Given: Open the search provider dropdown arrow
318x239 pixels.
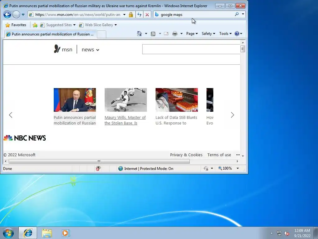Looking at the screenshot, I should [243, 14].
